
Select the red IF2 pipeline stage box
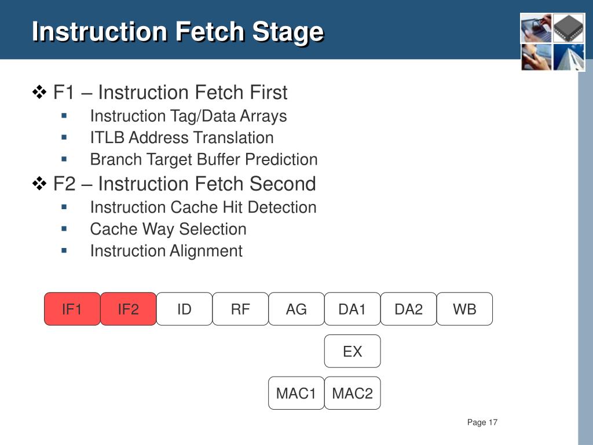click(128, 309)
